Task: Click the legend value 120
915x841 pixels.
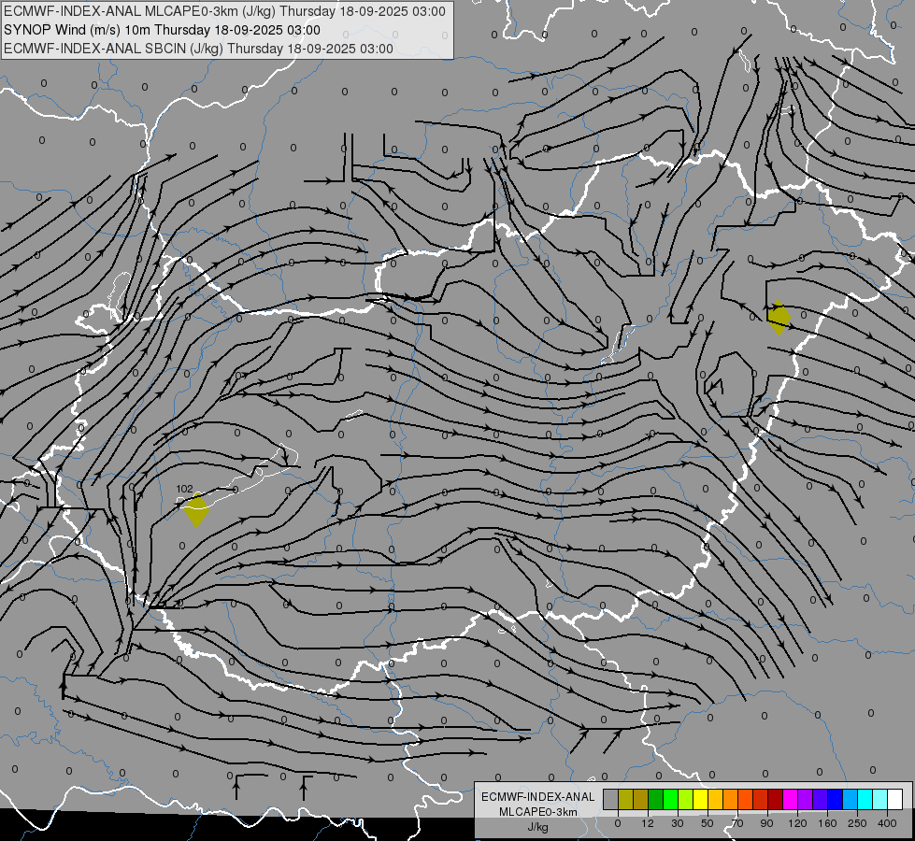Action: coord(798,823)
